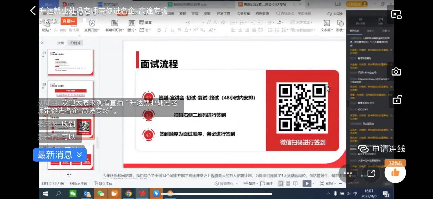433x199 pixels.
Task: Open Chrome from the Windows taskbar
Action: coord(128,194)
